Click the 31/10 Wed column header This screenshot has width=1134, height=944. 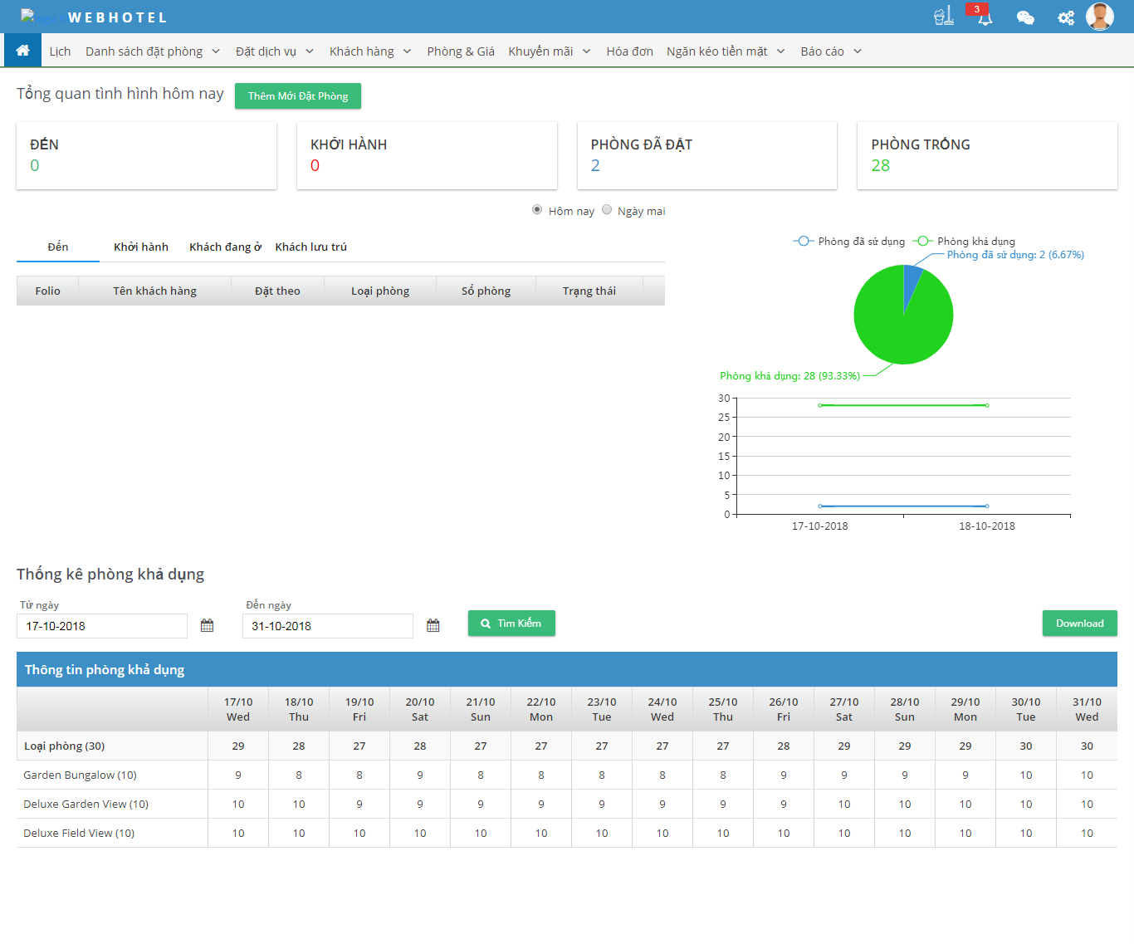pyautogui.click(x=1087, y=709)
